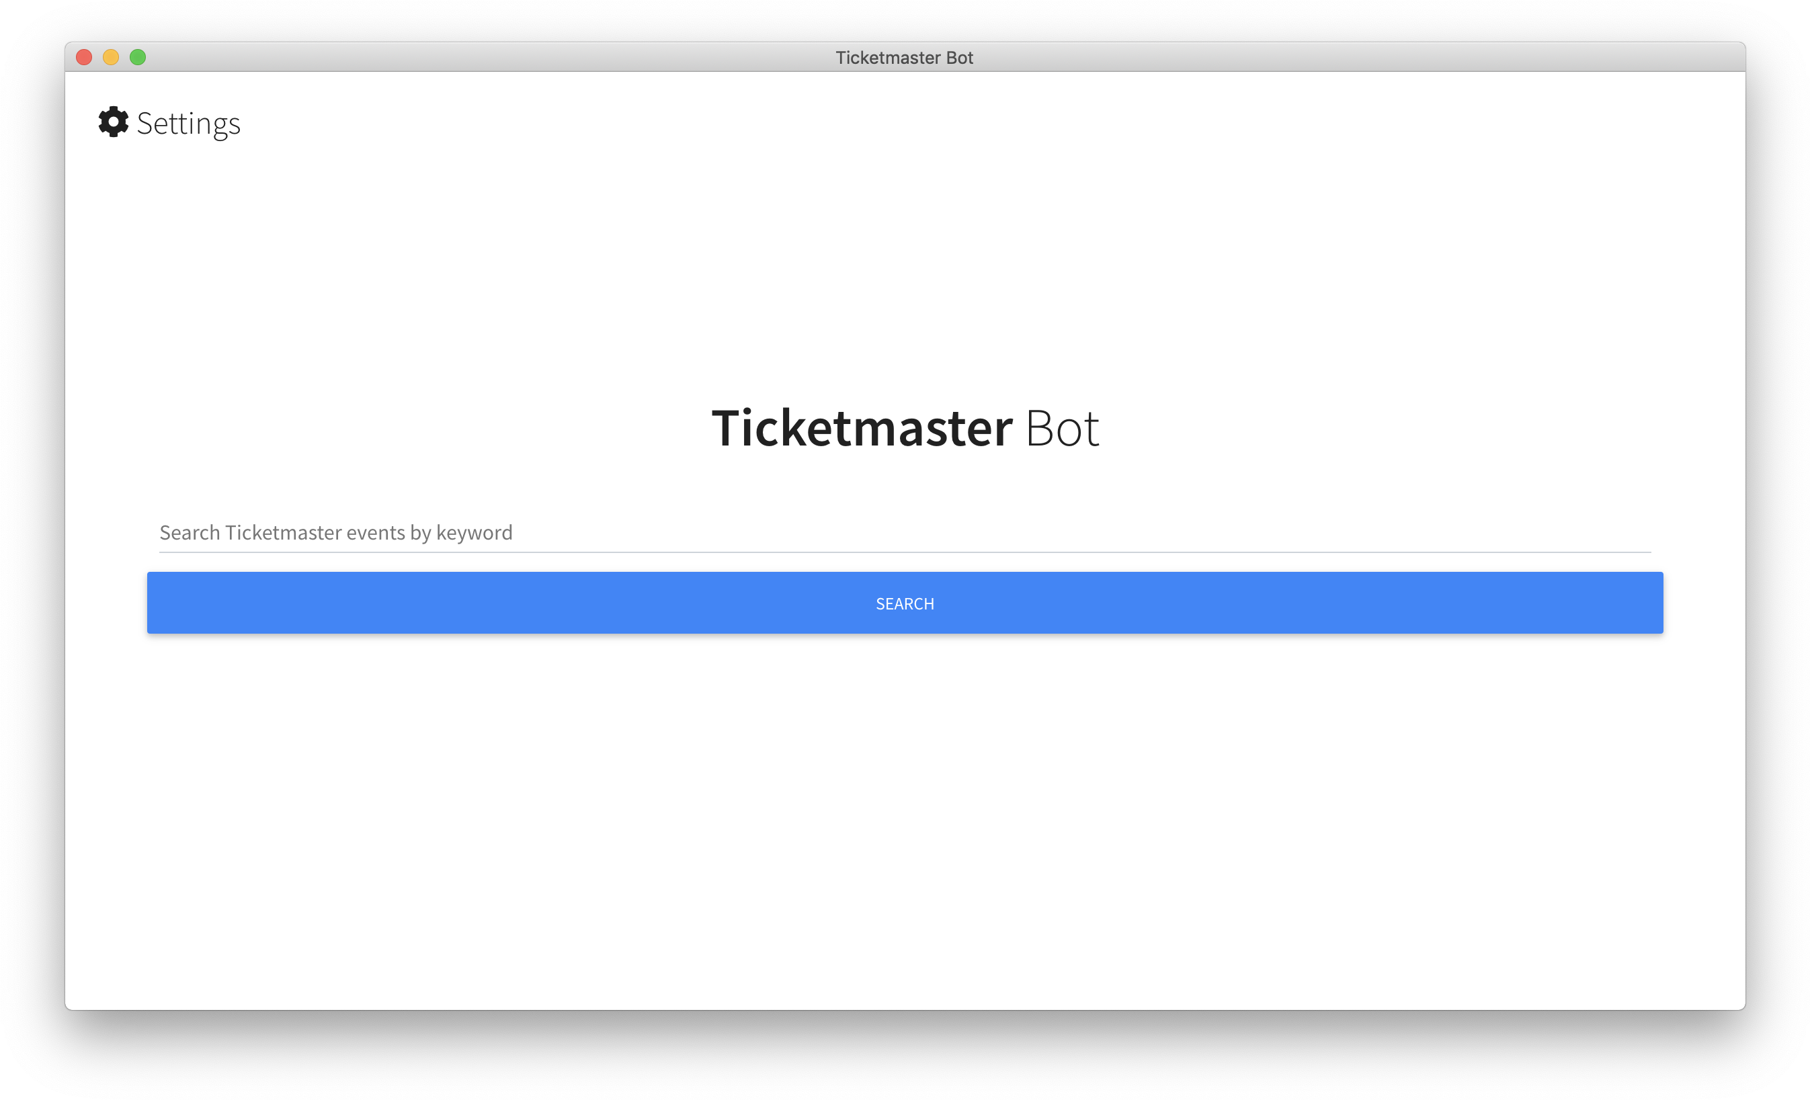Click the light 'Bot' heading word
The width and height of the screenshot is (1810, 1100).
[1061, 427]
